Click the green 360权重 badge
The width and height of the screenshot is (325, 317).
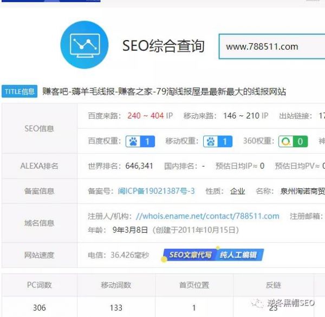tap(293, 142)
